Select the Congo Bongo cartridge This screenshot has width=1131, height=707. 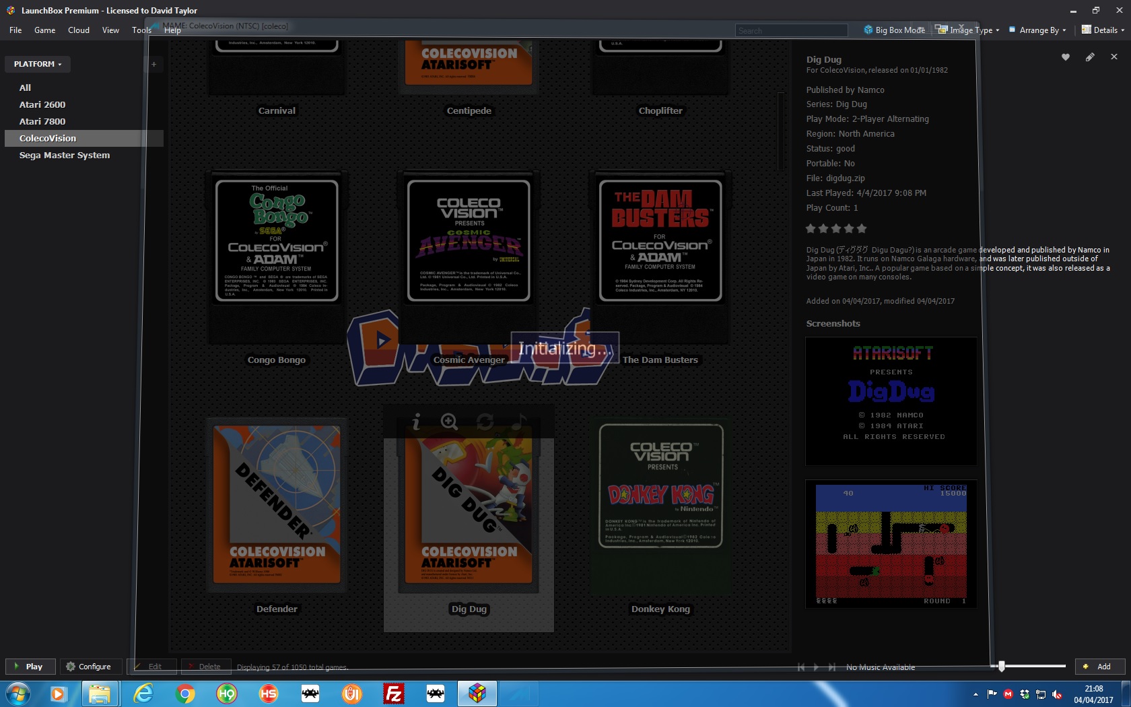(x=277, y=256)
